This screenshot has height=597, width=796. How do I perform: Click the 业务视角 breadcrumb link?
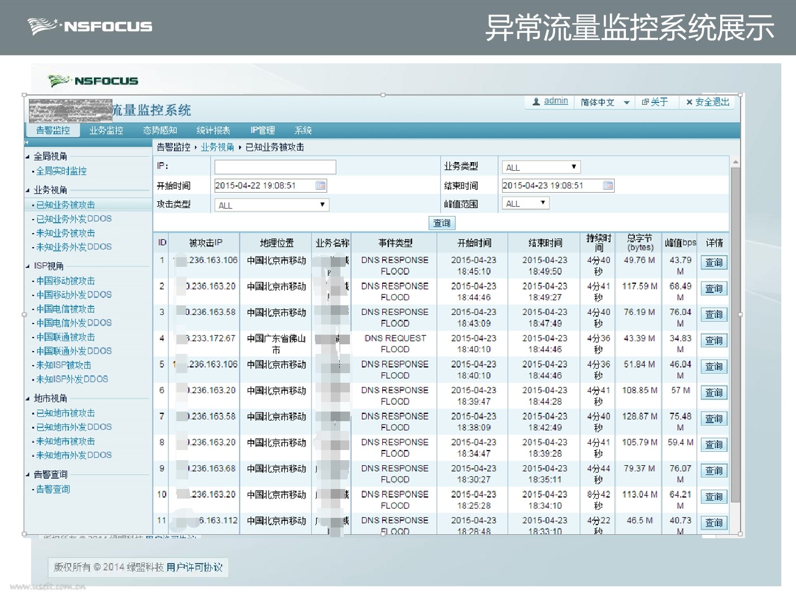coord(218,147)
